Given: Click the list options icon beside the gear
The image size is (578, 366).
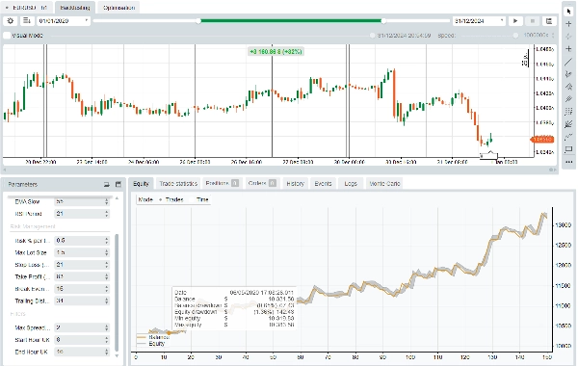Looking at the screenshot, I should pyautogui.click(x=27, y=21).
